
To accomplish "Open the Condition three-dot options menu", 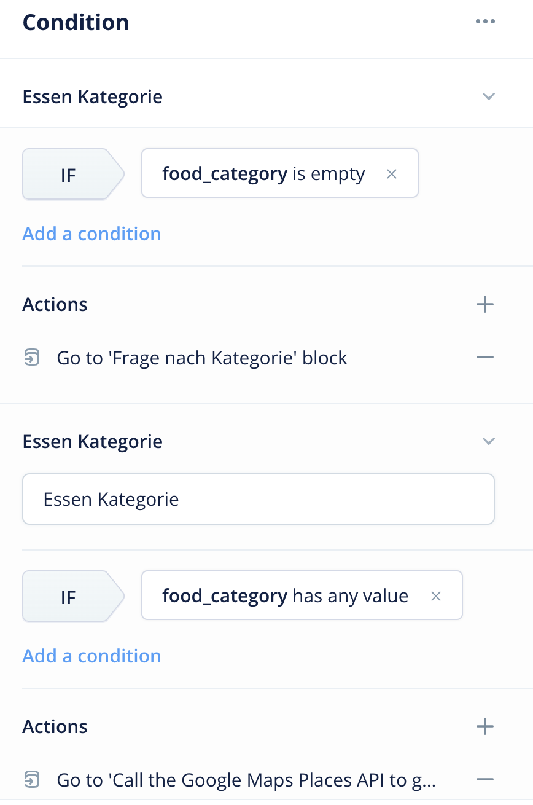I will pos(484,22).
